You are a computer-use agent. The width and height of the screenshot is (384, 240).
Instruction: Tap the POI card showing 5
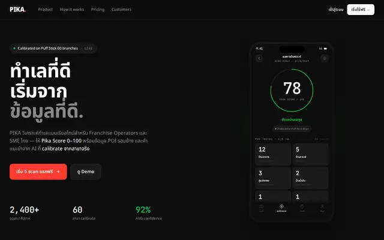coord(311,154)
